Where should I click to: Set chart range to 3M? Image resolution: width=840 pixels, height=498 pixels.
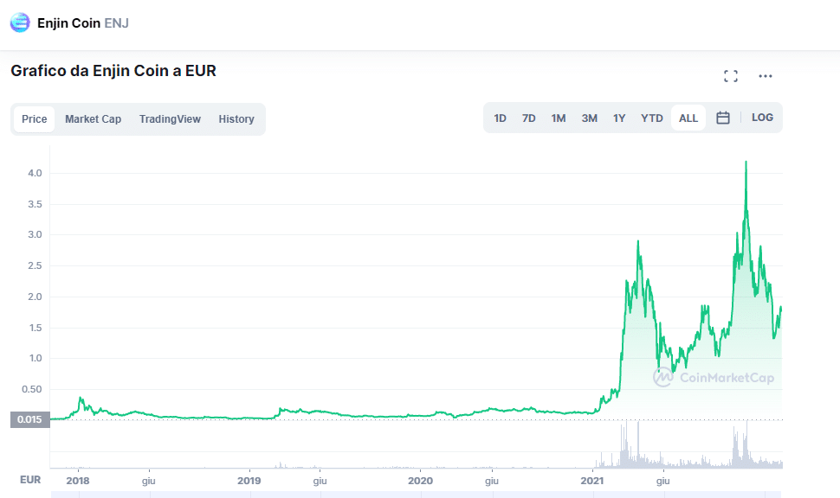pyautogui.click(x=589, y=118)
